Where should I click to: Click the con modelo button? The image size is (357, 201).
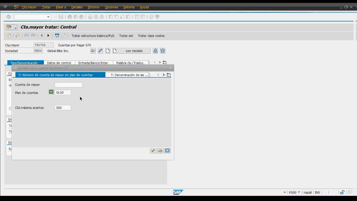(x=131, y=51)
